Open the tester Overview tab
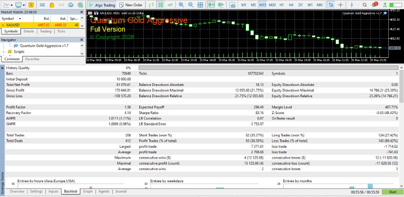404x197 pixels. coord(17,192)
